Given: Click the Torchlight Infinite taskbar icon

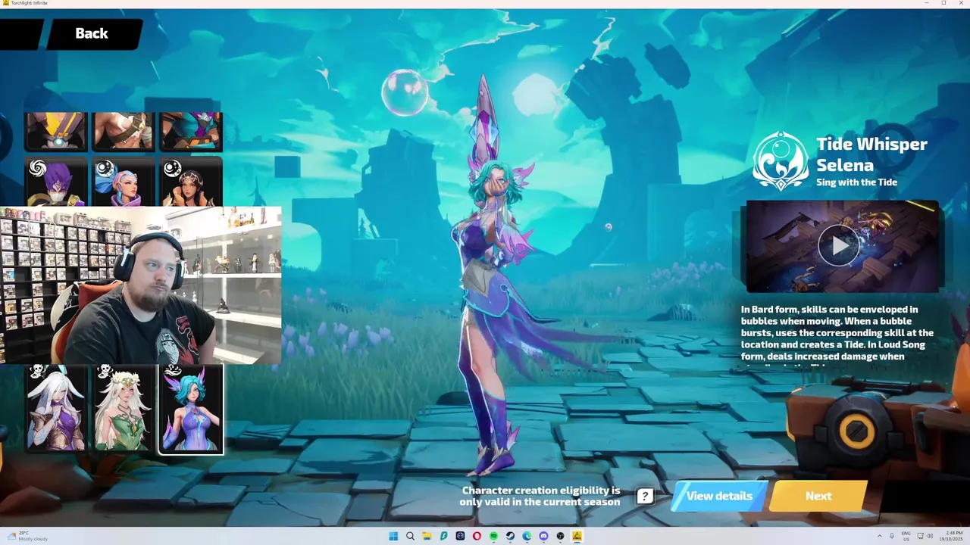Looking at the screenshot, I should (577, 537).
